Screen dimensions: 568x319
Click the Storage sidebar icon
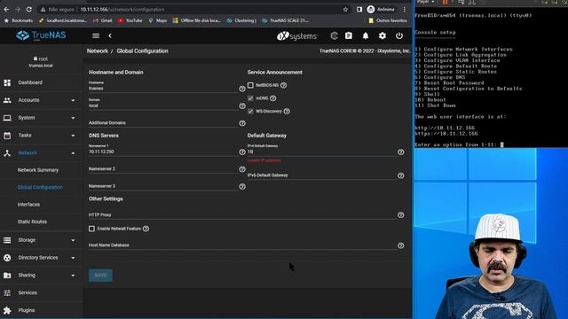(7, 240)
